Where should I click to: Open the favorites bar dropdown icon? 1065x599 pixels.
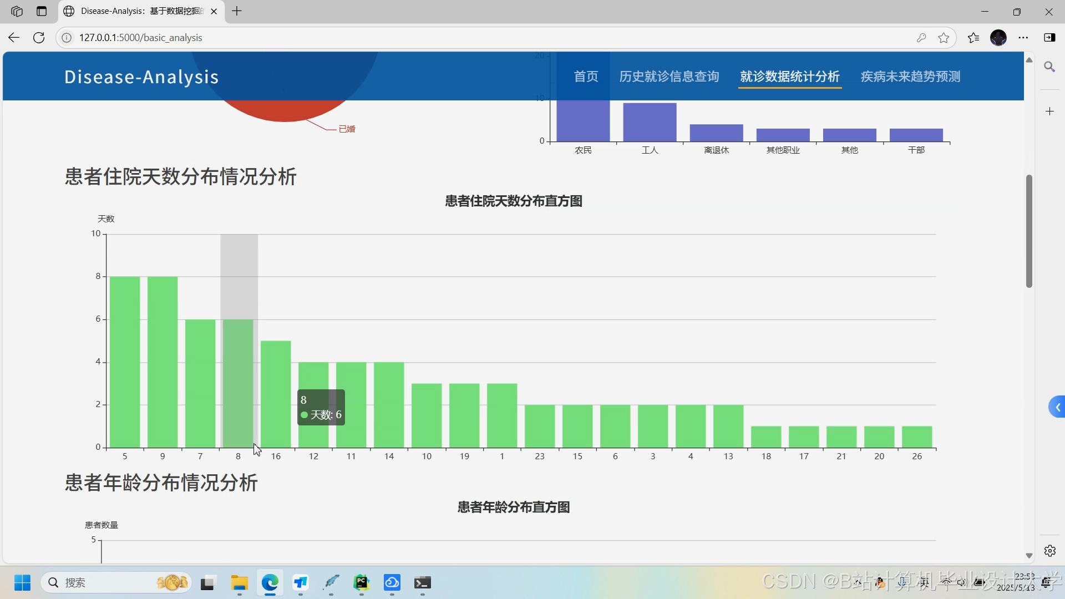tap(973, 37)
